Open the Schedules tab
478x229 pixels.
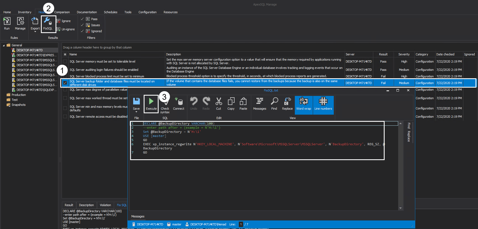[x=111, y=12]
